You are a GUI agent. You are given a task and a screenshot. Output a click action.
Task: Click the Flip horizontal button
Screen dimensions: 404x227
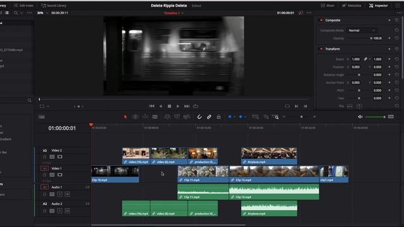click(350, 106)
